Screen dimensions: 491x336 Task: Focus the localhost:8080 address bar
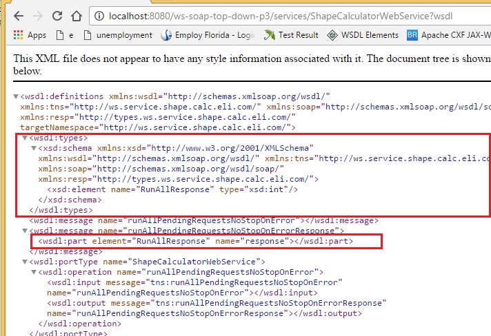click(x=290, y=16)
